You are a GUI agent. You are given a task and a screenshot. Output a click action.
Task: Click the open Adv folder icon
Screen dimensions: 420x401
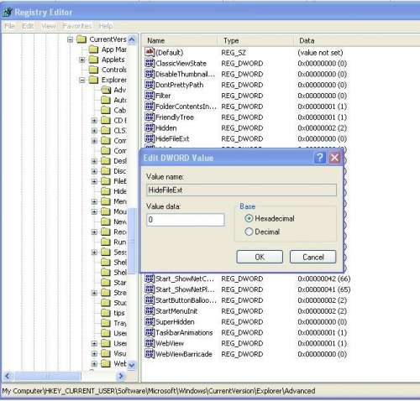click(106, 90)
